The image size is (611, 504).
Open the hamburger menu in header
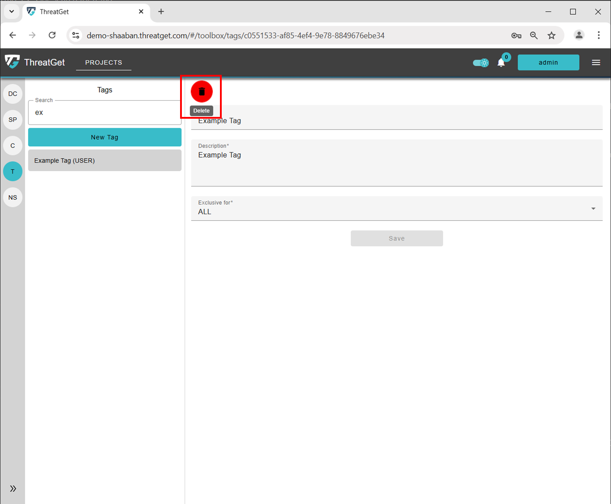click(x=596, y=63)
